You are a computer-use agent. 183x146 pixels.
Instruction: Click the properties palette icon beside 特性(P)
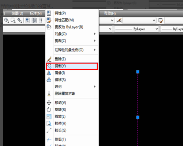[x=49, y=13]
